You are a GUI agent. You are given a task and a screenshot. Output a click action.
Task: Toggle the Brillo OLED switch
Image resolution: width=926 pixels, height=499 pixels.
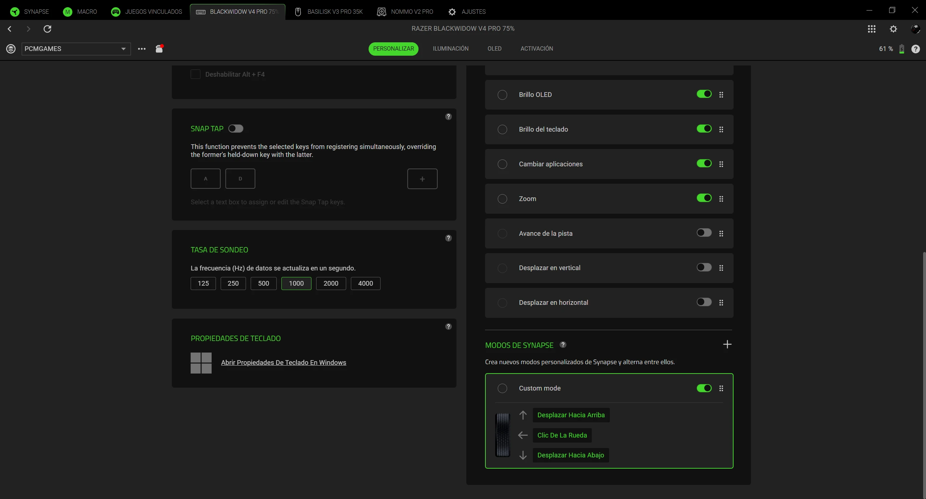[x=704, y=94]
